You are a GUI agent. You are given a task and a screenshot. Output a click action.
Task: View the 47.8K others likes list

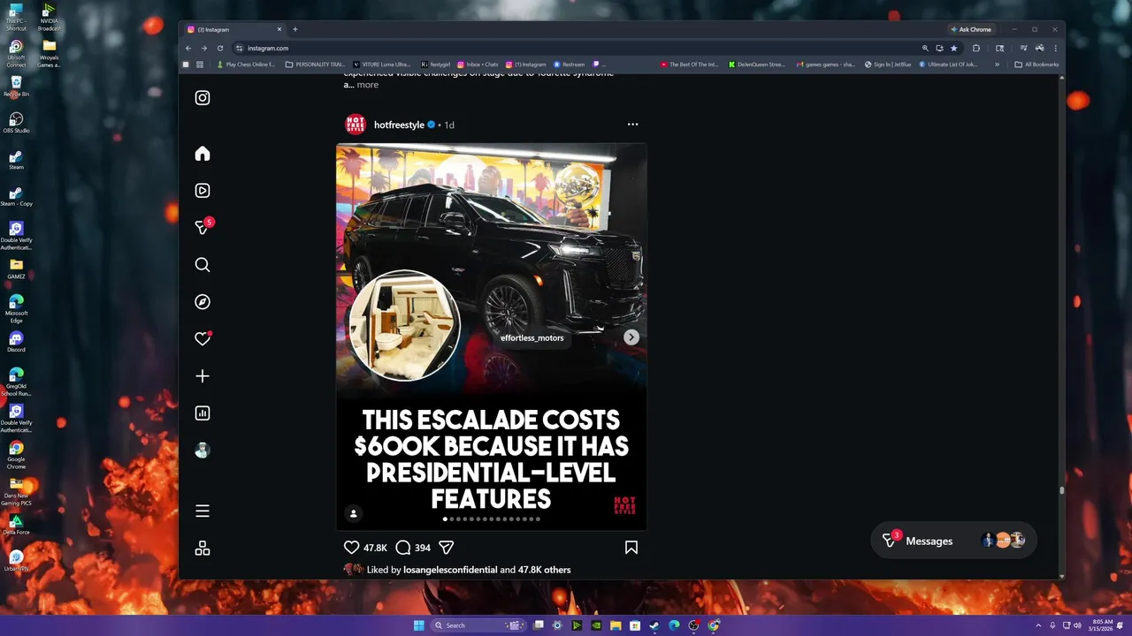(544, 570)
